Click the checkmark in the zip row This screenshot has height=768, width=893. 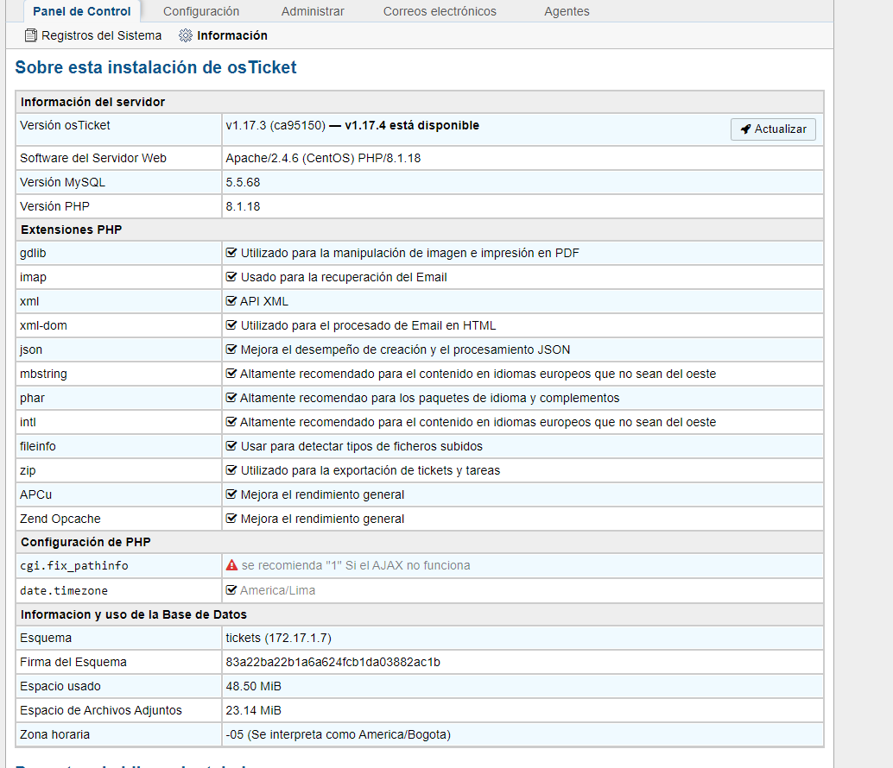pos(231,470)
